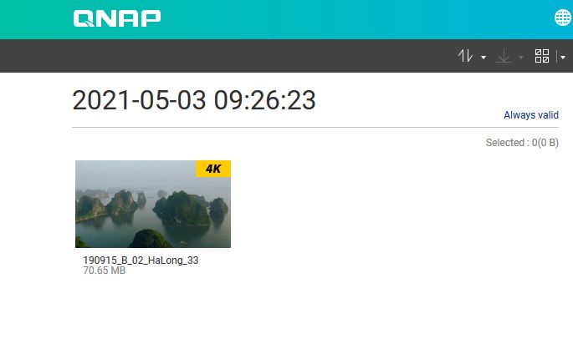
Task: Expand the download options dropdown arrow
Action: 521,58
